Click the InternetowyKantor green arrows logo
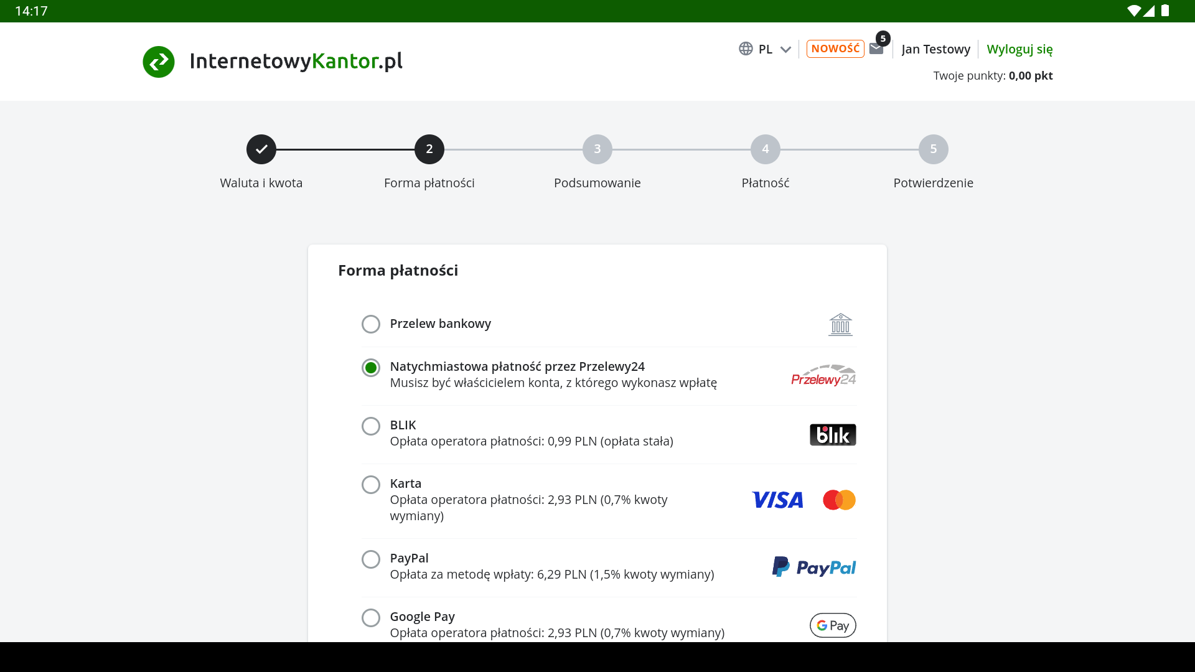 tap(159, 62)
